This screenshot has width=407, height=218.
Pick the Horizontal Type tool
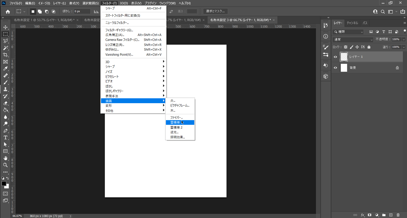click(5, 137)
